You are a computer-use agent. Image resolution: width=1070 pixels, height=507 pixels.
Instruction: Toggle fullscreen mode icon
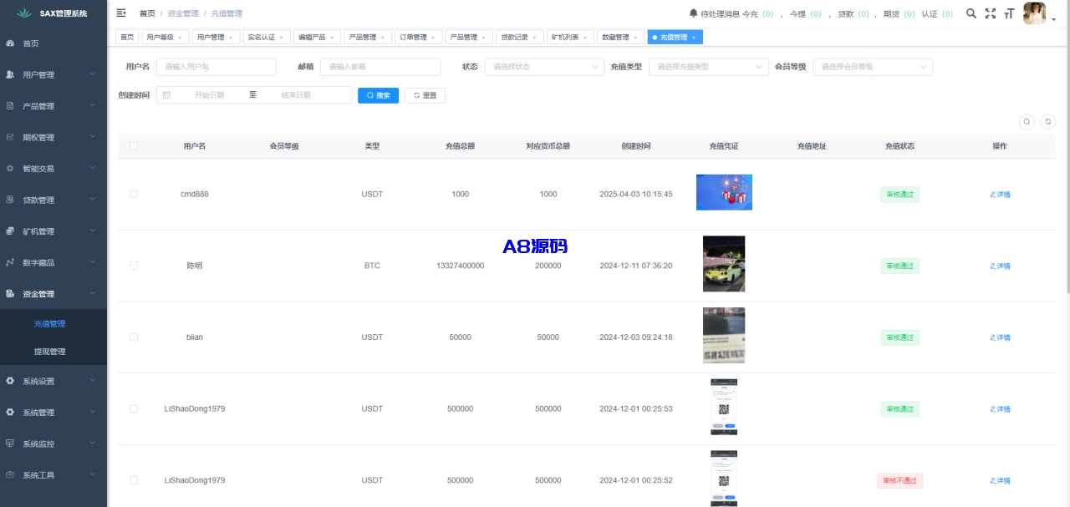click(991, 13)
